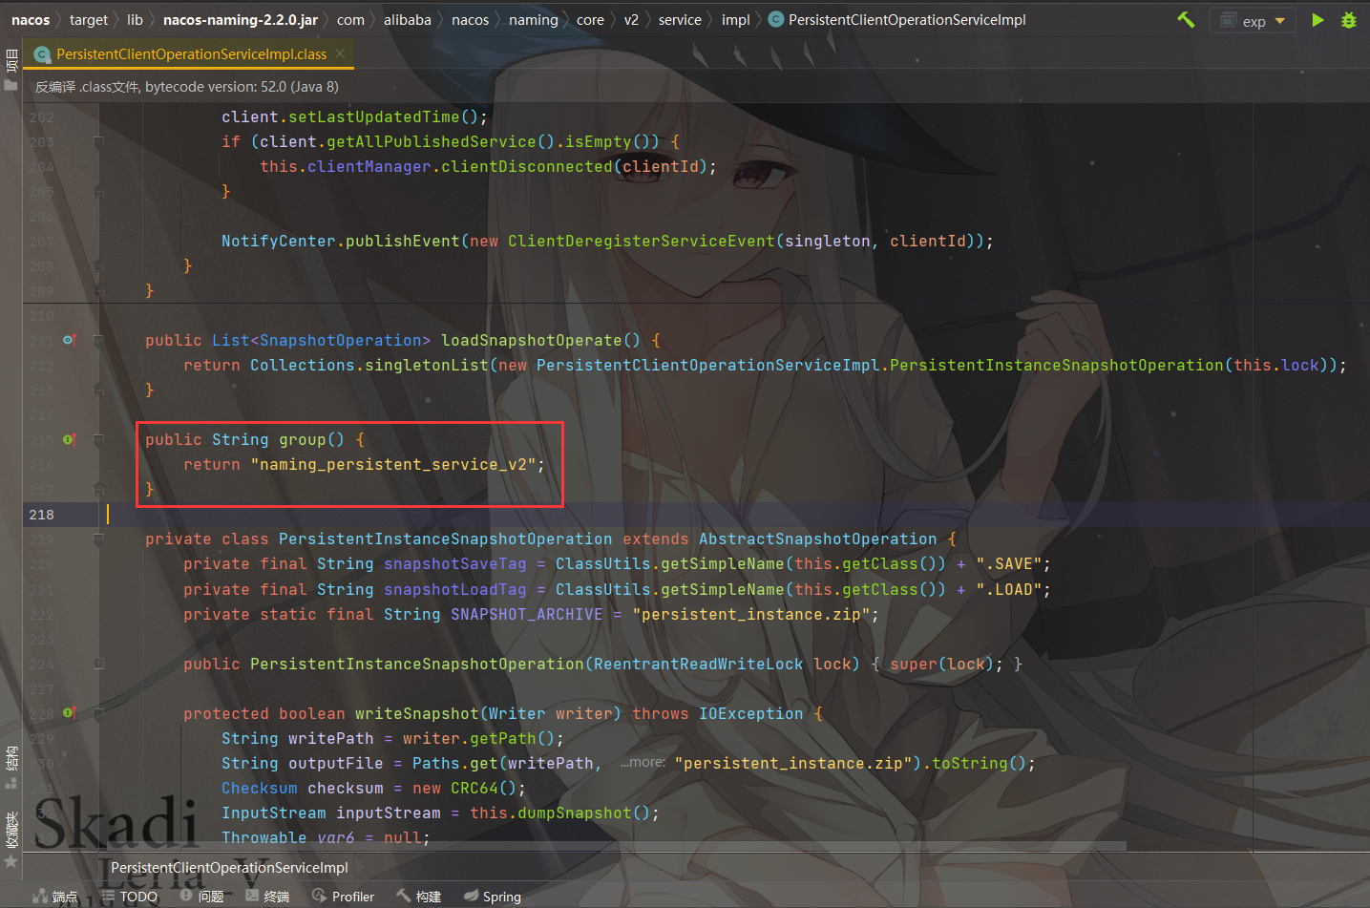This screenshot has height=908, width=1370.
Task: Click the core breadcrumb segment
Action: (590, 19)
